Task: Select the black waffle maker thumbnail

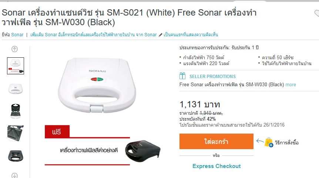Action: point(16,156)
